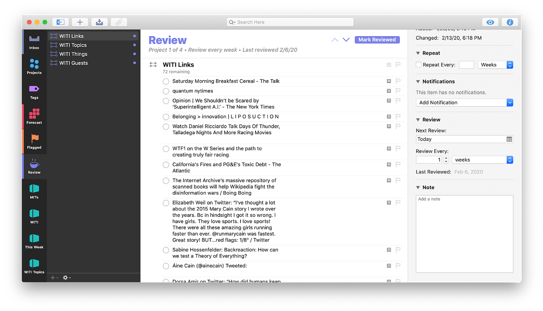The width and height of the screenshot is (543, 311).
Task: Select WITI Guests project
Action: tap(93, 63)
